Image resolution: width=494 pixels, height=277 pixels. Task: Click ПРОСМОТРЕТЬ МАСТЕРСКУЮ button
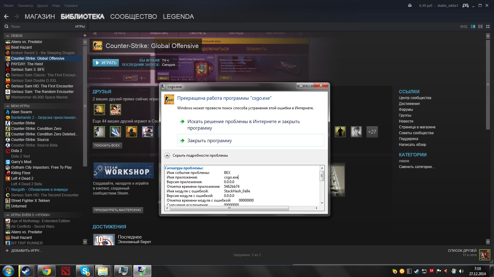coord(118,210)
